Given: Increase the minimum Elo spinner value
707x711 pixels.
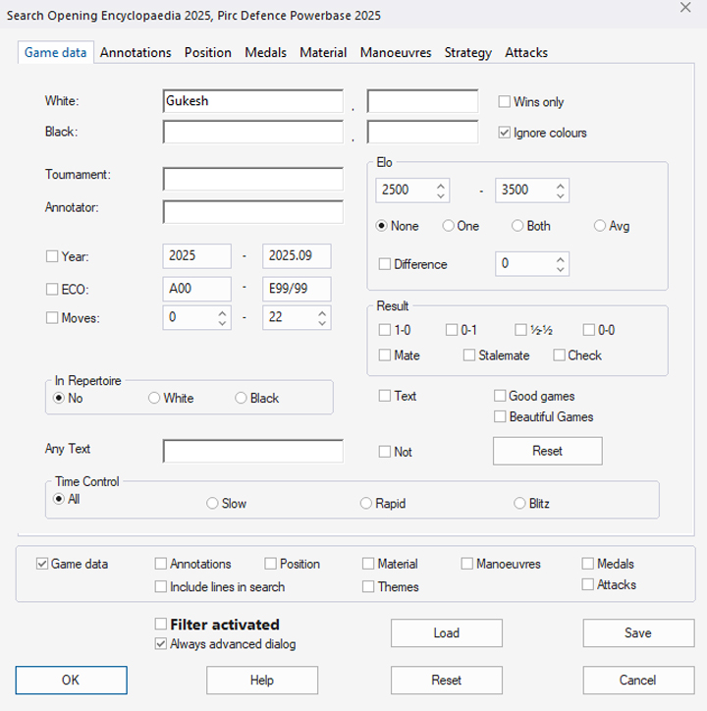Looking at the screenshot, I should tap(440, 185).
